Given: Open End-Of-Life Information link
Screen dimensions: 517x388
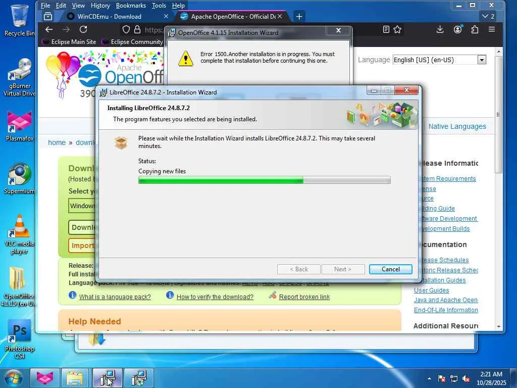Looking at the screenshot, I should [446, 310].
